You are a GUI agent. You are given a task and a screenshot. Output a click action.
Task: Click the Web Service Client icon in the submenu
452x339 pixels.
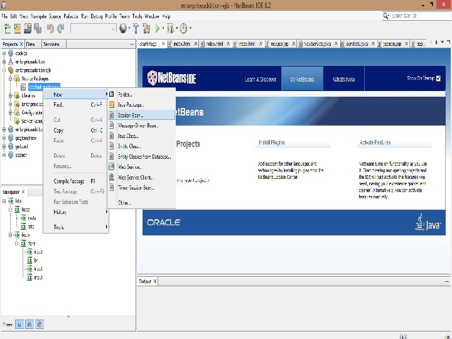tap(112, 177)
